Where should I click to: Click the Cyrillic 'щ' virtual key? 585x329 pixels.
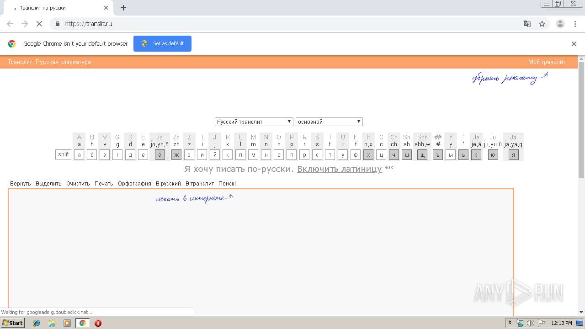422,154
